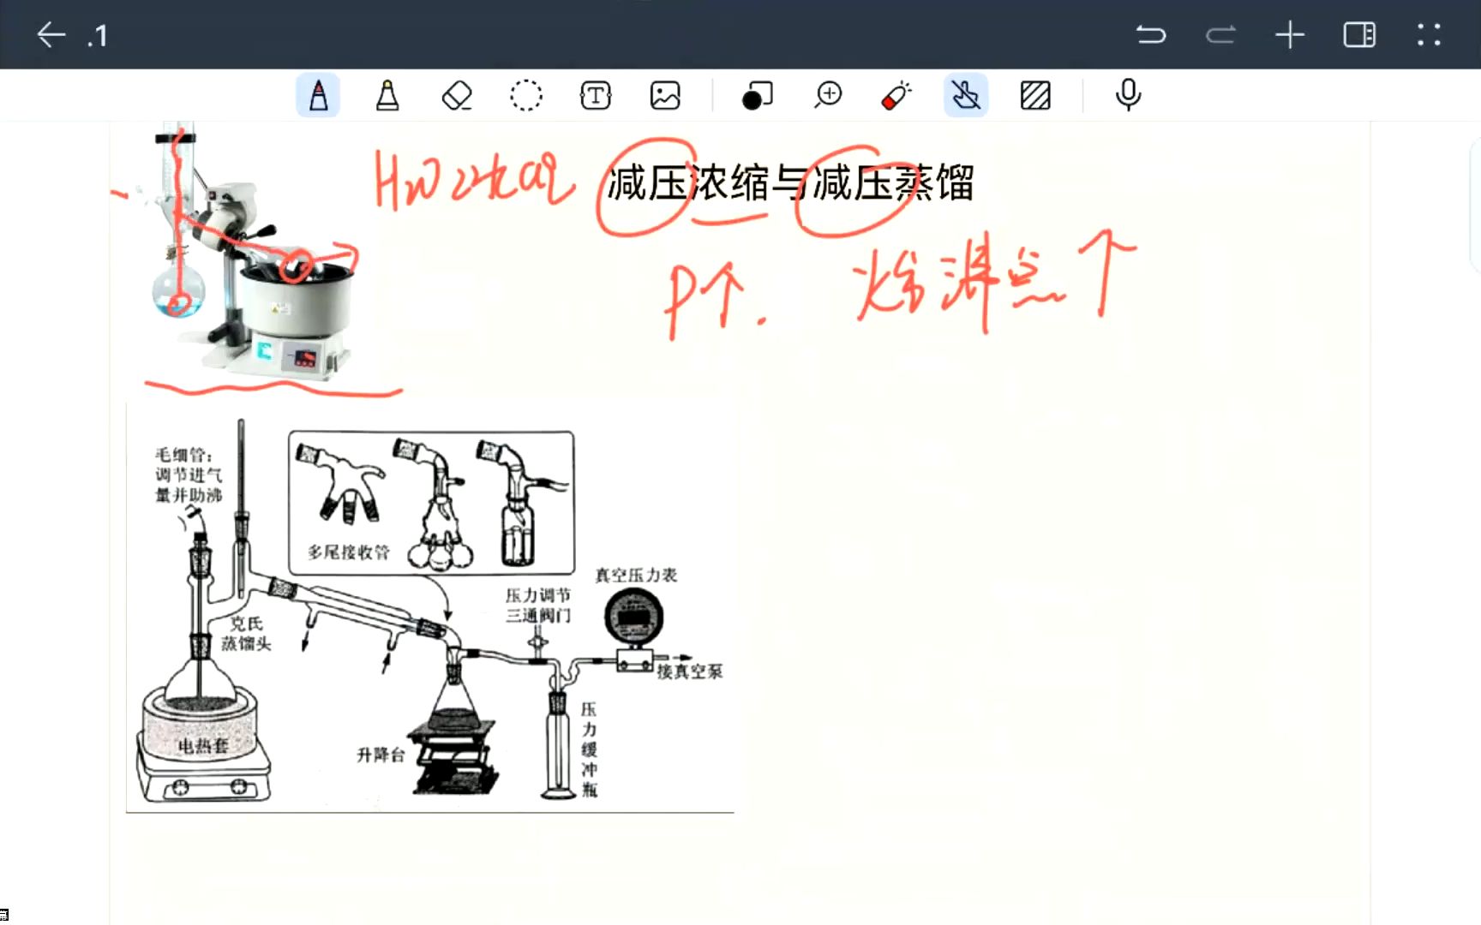The width and height of the screenshot is (1481, 925).
Task: Click the vacuum distillation apparatus diagram
Action: point(429,607)
